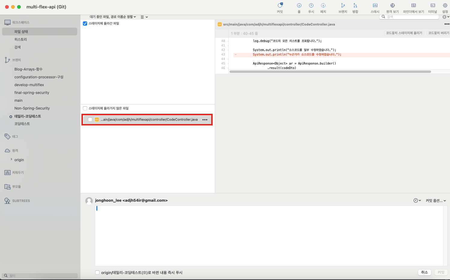Image resolution: width=450 pixels, height=280 pixels.
Task: Open the list view mode dropdown
Action: click(144, 17)
